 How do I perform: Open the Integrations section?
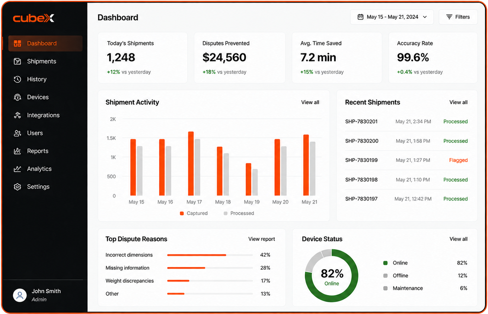(x=45, y=115)
